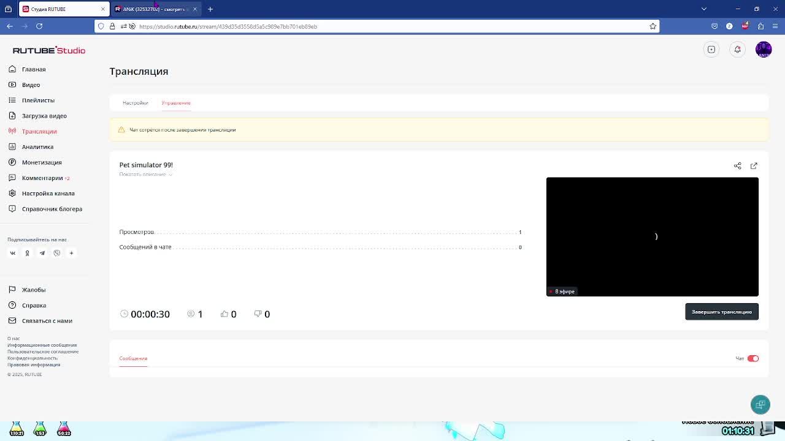Image resolution: width=785 pixels, height=441 pixels.
Task: Switch to the Настройки tab
Action: 135,103
